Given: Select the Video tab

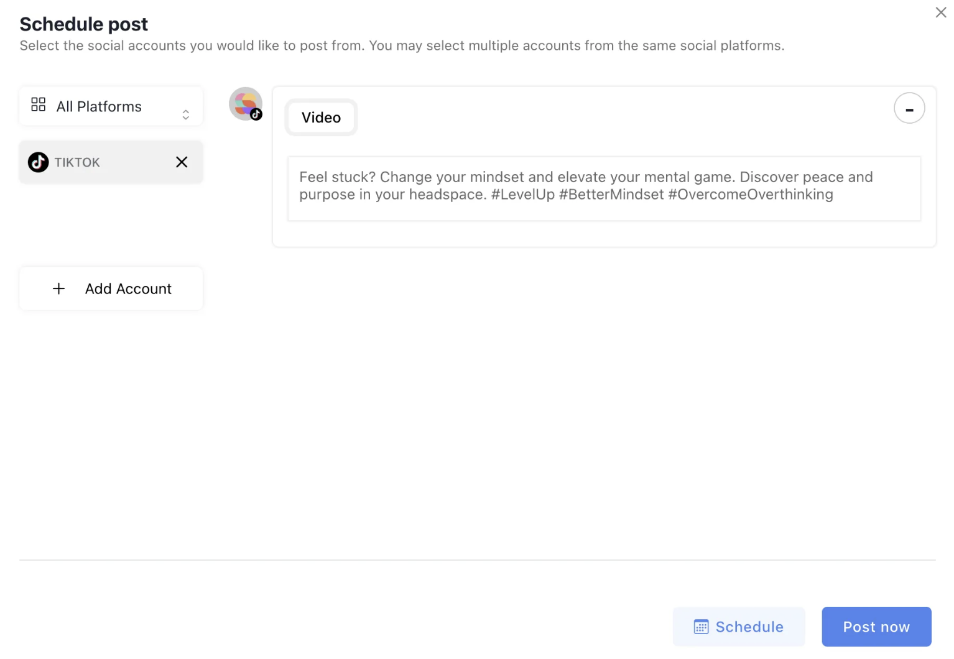Looking at the screenshot, I should tap(321, 118).
